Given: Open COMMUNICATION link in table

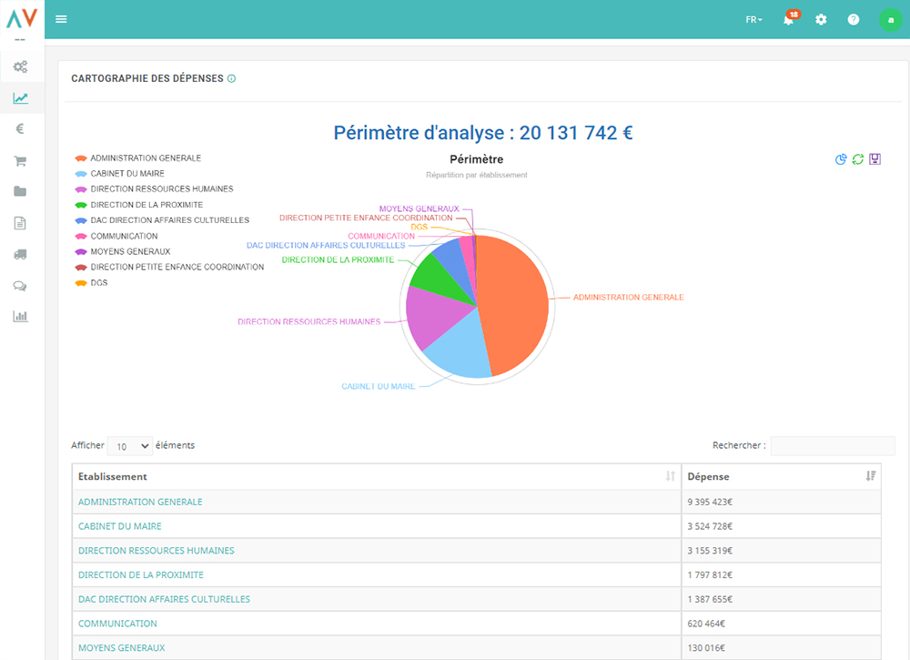Looking at the screenshot, I should pyautogui.click(x=117, y=624).
